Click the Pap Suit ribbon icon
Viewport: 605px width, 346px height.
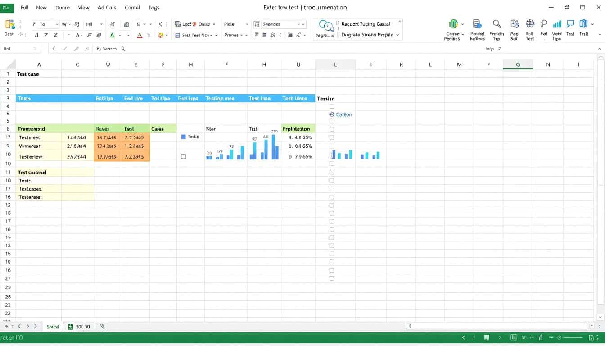[x=514, y=24]
